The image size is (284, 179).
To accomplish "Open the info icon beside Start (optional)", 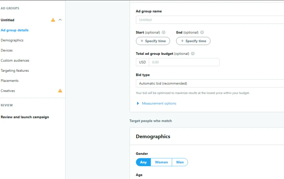I will pyautogui.click(x=163, y=32).
